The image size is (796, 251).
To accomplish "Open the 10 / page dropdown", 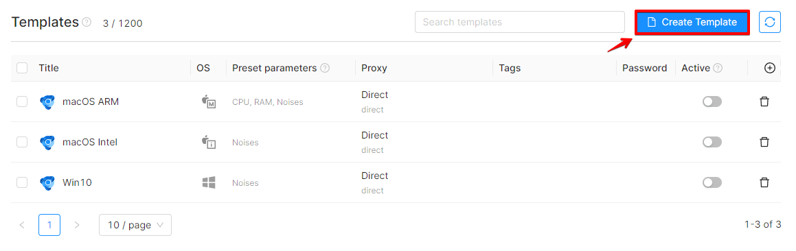I will [x=135, y=225].
